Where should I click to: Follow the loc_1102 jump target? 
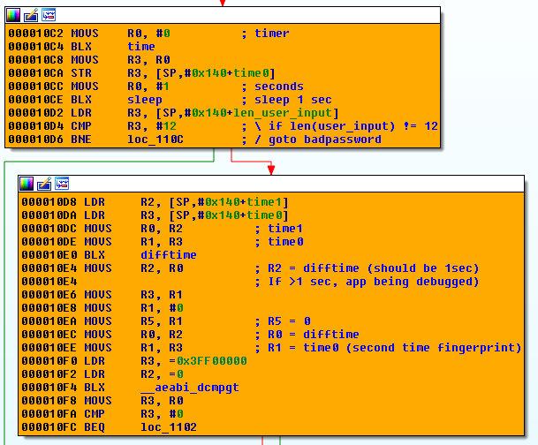(168, 427)
